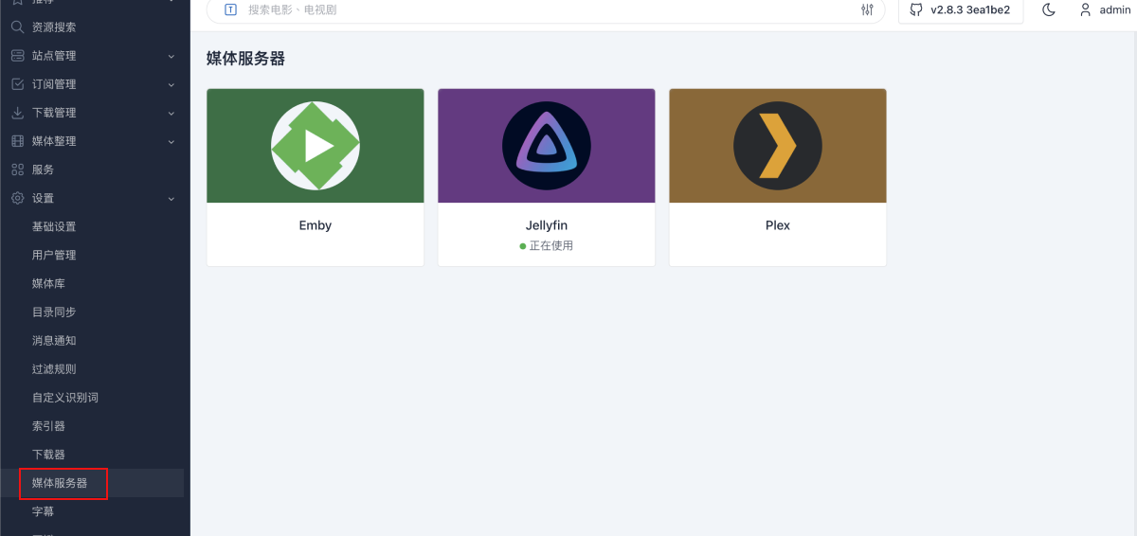Screen dimensions: 1137x536
Task: Toggle dark mode moon icon
Action: point(1049,9)
